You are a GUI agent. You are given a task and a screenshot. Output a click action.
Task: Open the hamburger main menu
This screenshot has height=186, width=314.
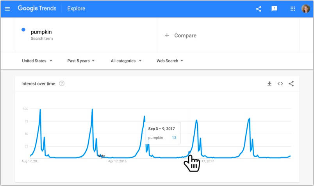pyautogui.click(x=7, y=9)
